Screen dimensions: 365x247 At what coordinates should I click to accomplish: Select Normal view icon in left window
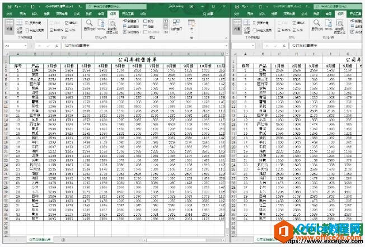coord(10,26)
